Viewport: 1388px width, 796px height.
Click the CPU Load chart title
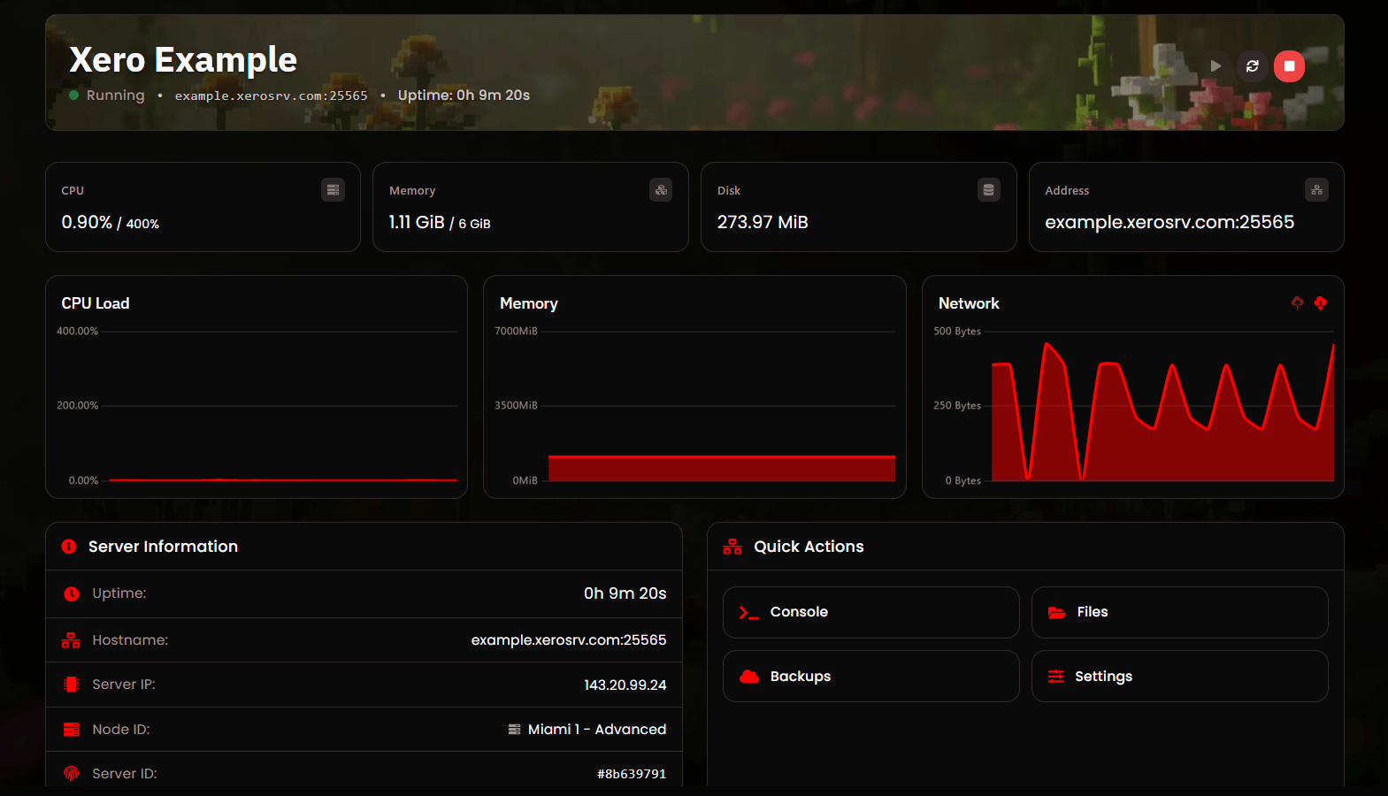click(x=96, y=303)
